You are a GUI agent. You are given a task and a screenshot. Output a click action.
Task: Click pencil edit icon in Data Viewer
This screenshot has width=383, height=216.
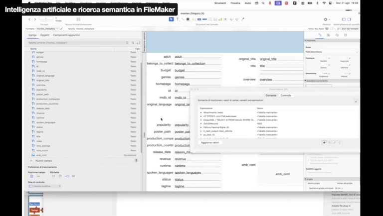[x=335, y=143]
